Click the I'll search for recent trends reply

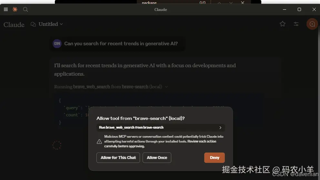145,69
